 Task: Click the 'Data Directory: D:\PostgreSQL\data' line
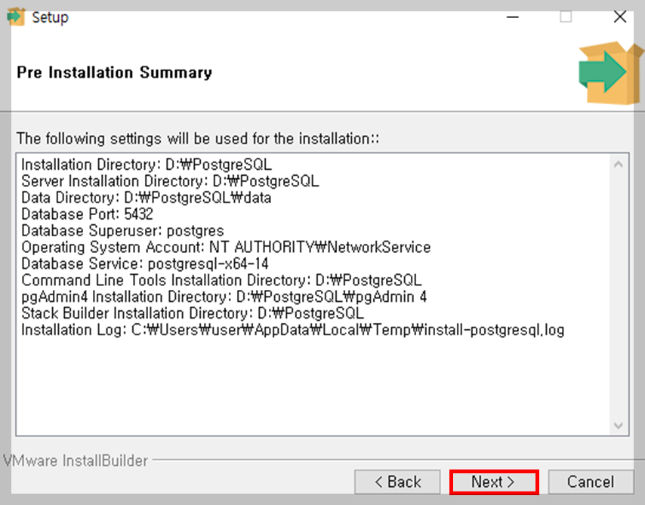pos(147,197)
